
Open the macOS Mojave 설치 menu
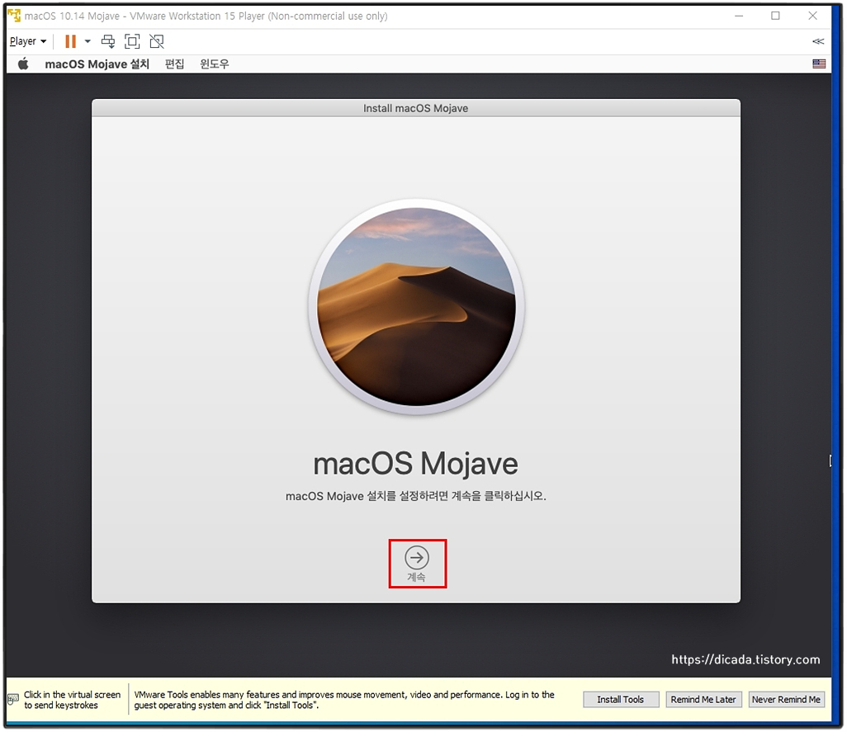97,64
